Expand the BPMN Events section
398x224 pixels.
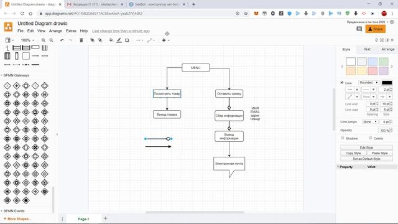pyautogui.click(x=13, y=211)
